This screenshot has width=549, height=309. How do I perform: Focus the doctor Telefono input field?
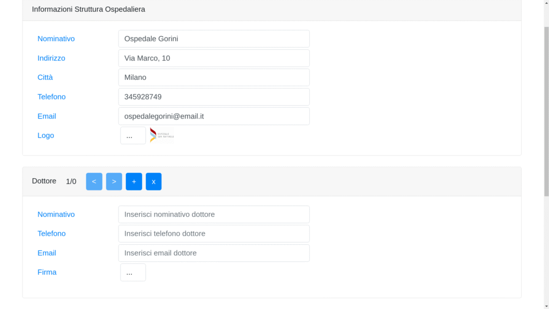pos(213,233)
